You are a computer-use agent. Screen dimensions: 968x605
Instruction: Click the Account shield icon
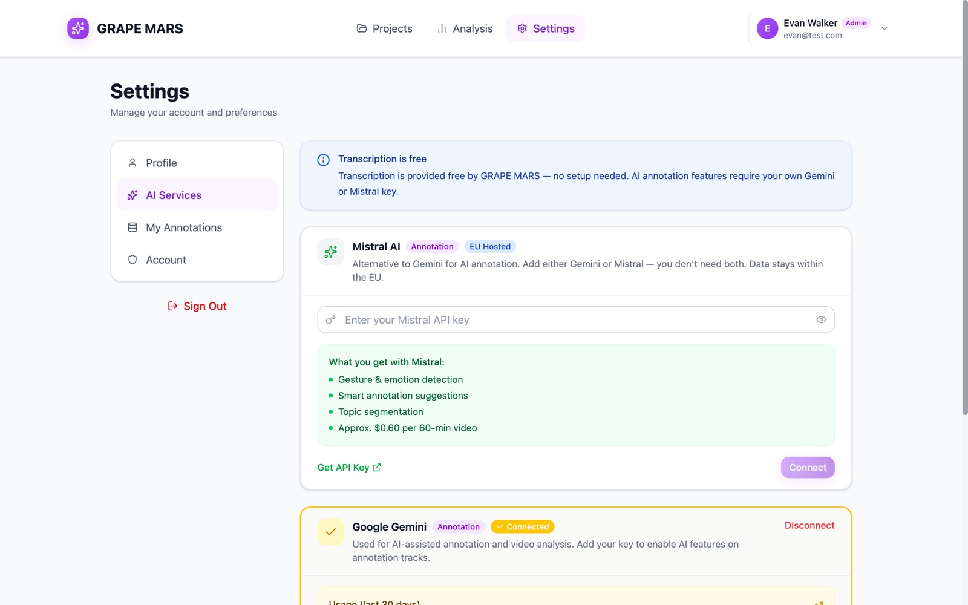pos(132,260)
